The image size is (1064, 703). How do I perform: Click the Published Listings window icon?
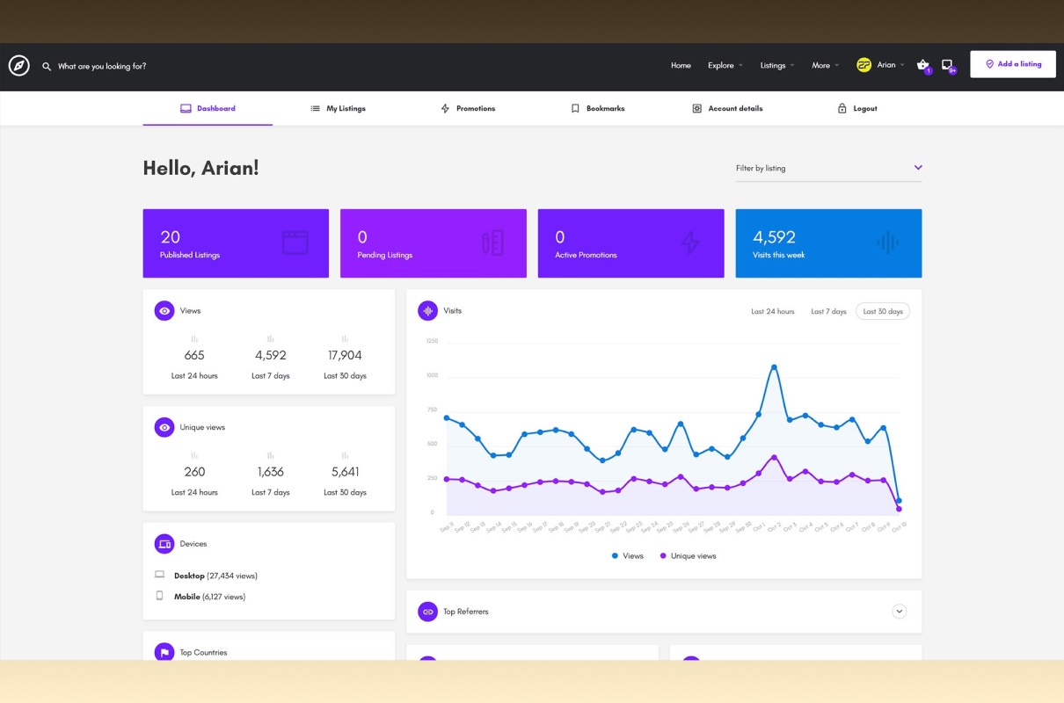point(295,243)
